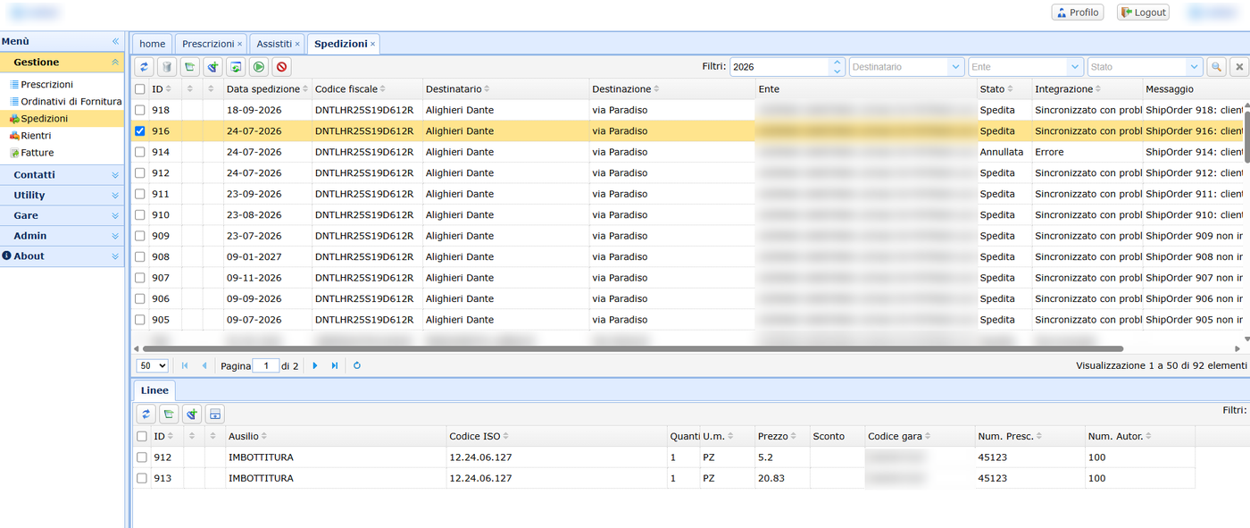This screenshot has width=1250, height=528.
Task: Tick the checkbox for shipment row 918
Action: pos(139,110)
